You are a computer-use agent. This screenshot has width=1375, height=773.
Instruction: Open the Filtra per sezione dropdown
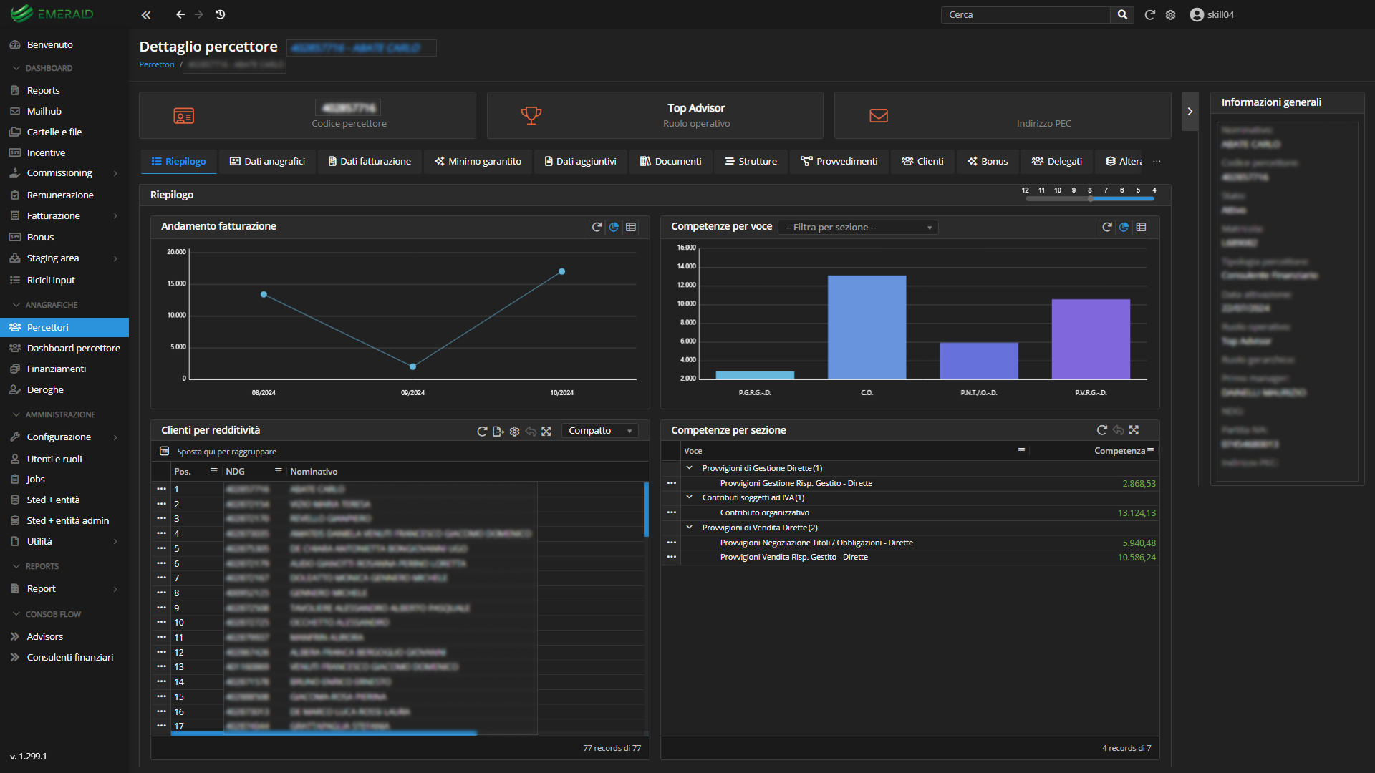click(x=858, y=227)
